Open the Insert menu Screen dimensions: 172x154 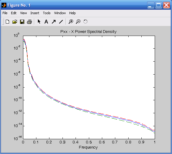click(35, 13)
